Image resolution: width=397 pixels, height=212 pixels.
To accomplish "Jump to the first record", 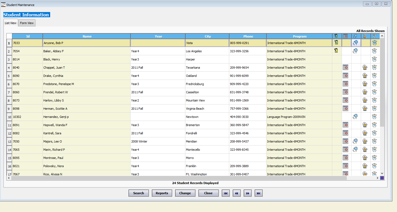I will (226, 193).
